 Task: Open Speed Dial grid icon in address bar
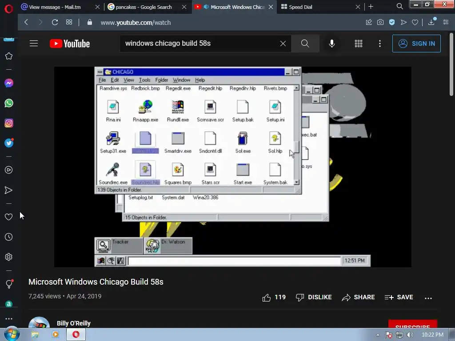point(69,22)
